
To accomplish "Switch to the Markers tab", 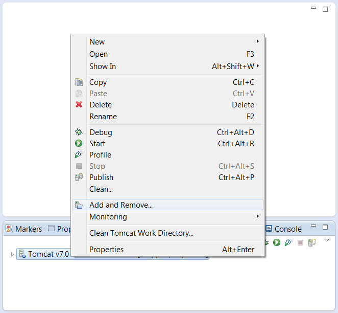I will (x=24, y=229).
